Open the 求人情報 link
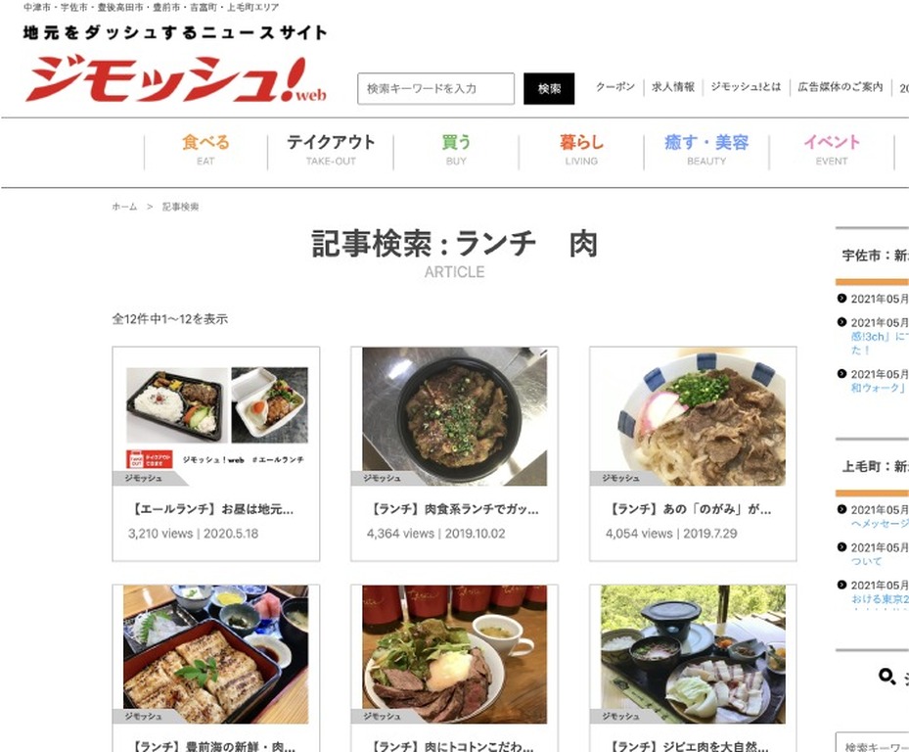The height and width of the screenshot is (752, 909). pos(673,87)
